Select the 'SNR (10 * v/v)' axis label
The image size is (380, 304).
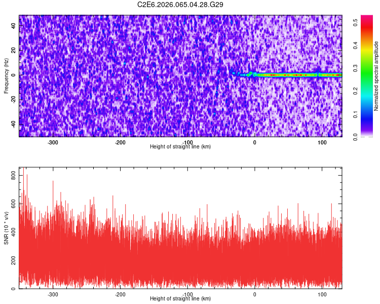(x=6, y=228)
